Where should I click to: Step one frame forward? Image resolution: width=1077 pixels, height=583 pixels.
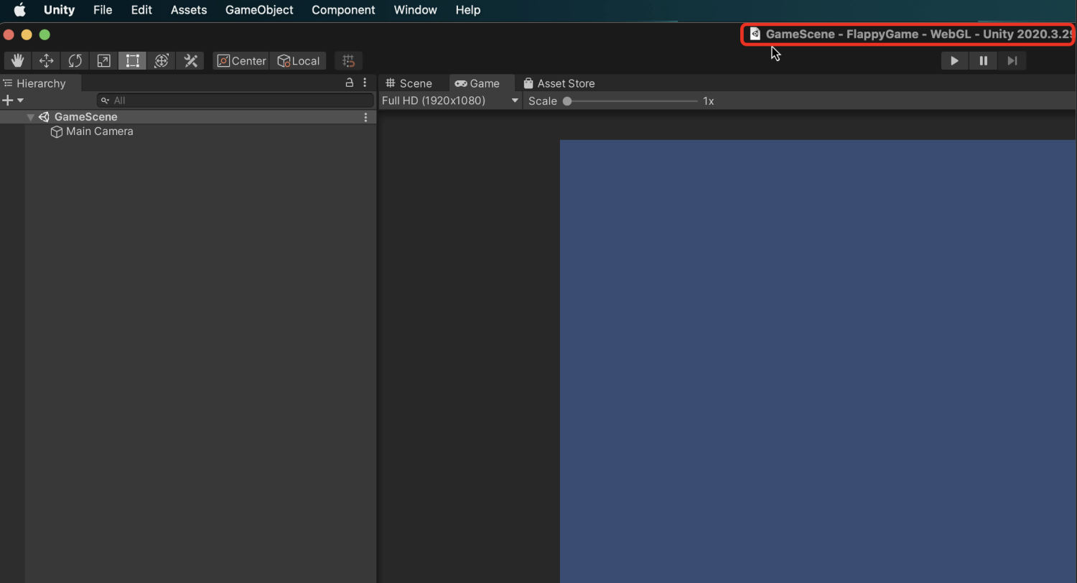click(1012, 61)
